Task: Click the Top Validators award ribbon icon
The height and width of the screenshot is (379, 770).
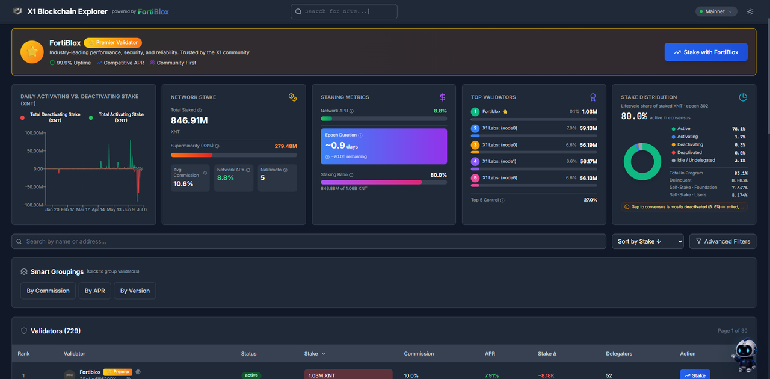Action: click(x=593, y=97)
